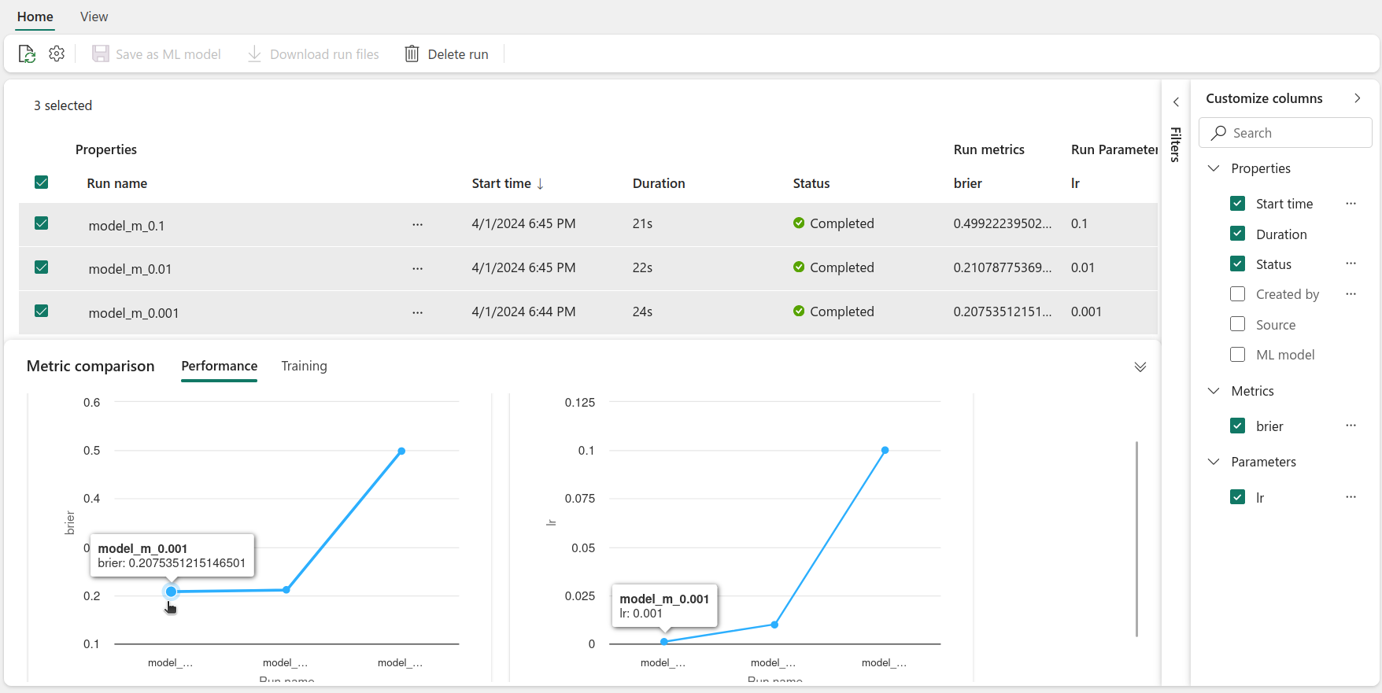1382x693 pixels.
Task: Collapse the Metric comparison panel
Action: [1140, 367]
